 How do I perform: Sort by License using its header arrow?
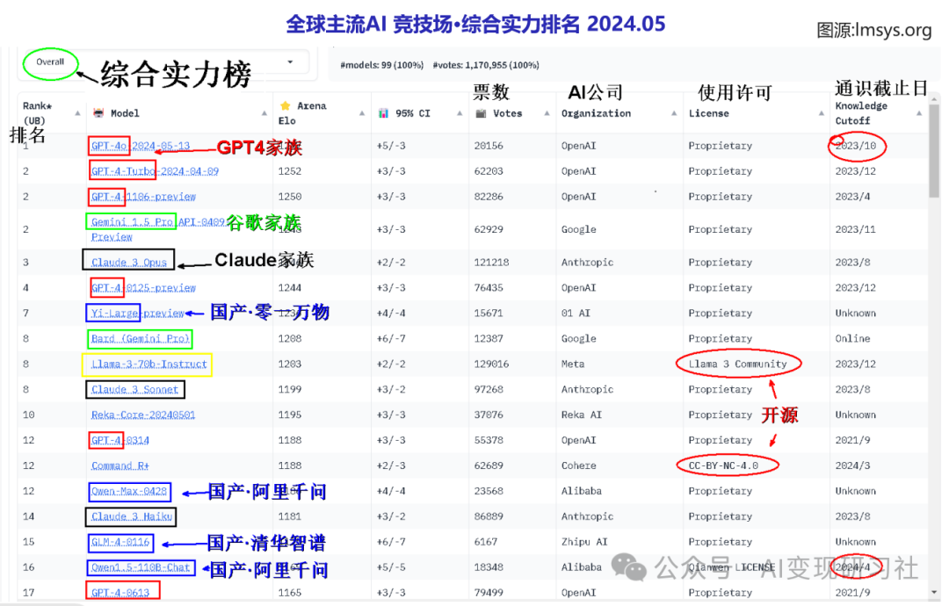click(820, 113)
